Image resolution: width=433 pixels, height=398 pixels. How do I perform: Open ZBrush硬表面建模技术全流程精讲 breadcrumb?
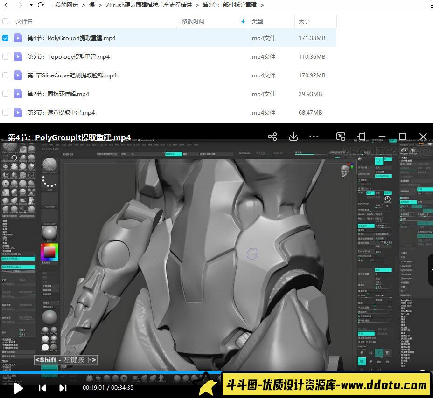(x=148, y=5)
